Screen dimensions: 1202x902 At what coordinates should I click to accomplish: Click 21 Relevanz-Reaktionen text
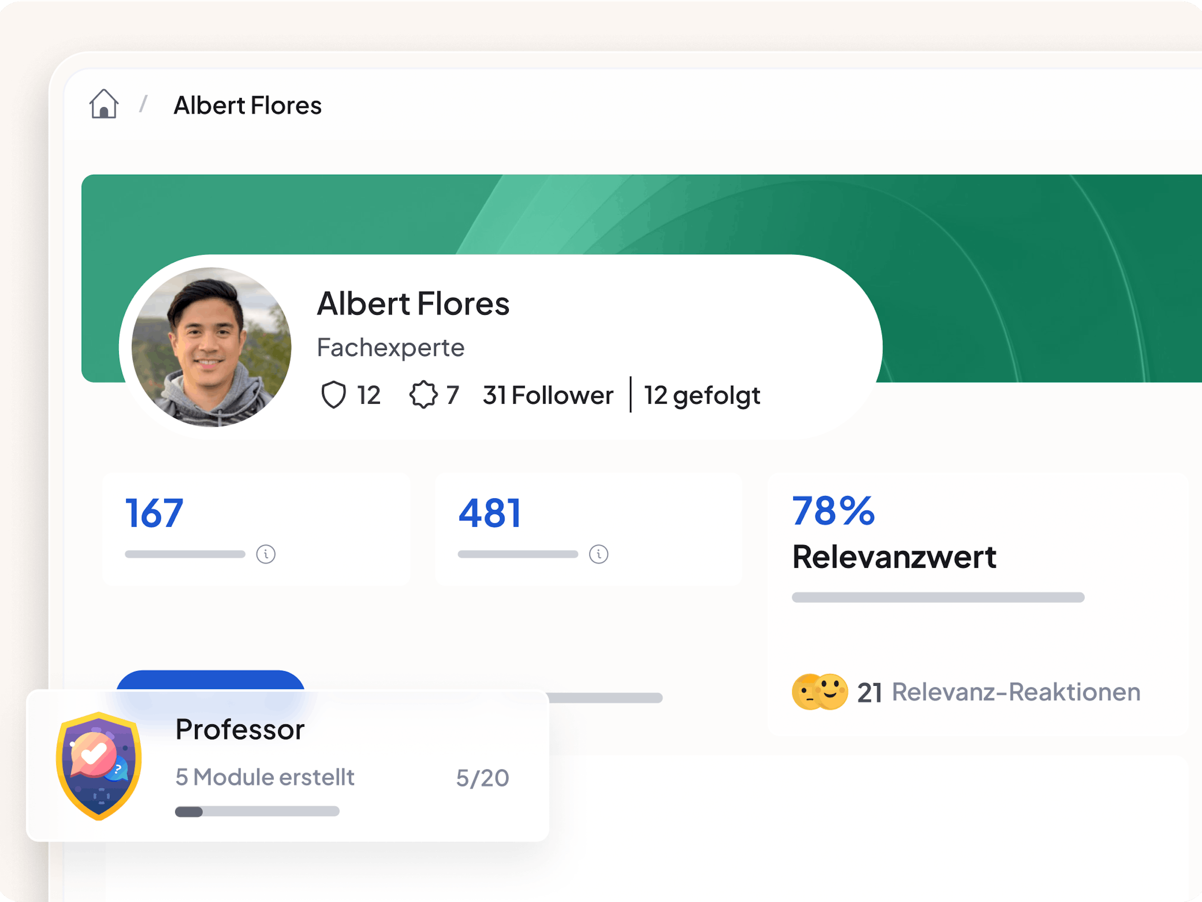(999, 692)
